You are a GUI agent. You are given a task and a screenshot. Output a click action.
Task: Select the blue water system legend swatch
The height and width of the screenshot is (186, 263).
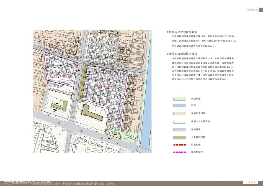[x=179, y=105]
